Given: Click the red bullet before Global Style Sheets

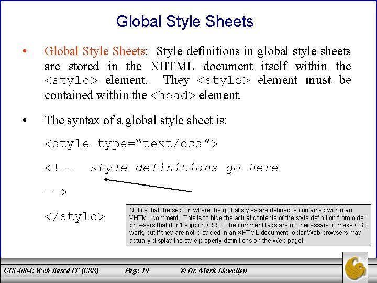Looking at the screenshot, I should pos(25,51).
